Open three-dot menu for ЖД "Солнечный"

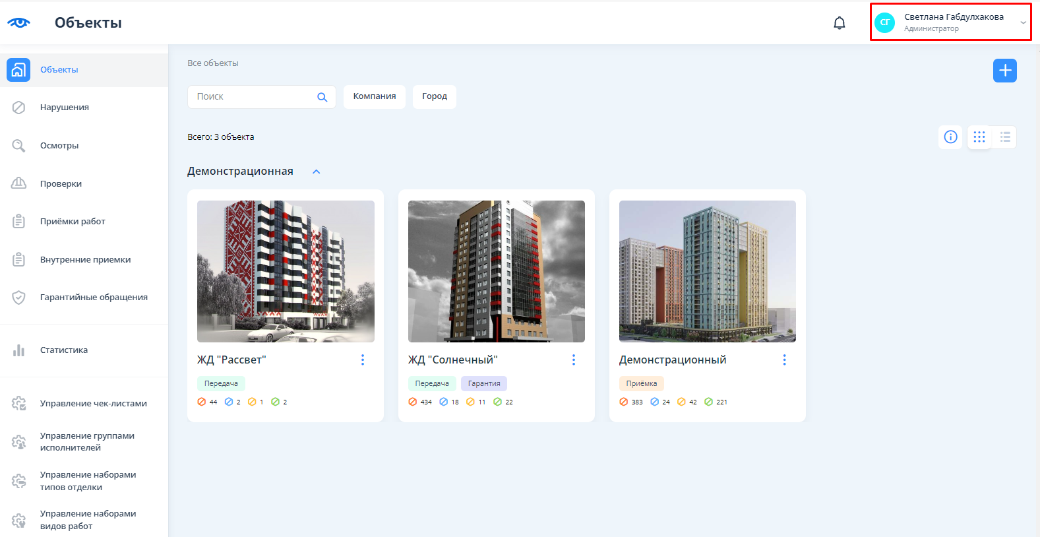573,360
